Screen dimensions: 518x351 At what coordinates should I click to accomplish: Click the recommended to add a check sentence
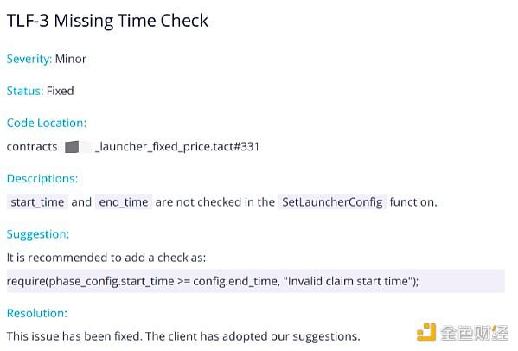pyautogui.click(x=106, y=258)
